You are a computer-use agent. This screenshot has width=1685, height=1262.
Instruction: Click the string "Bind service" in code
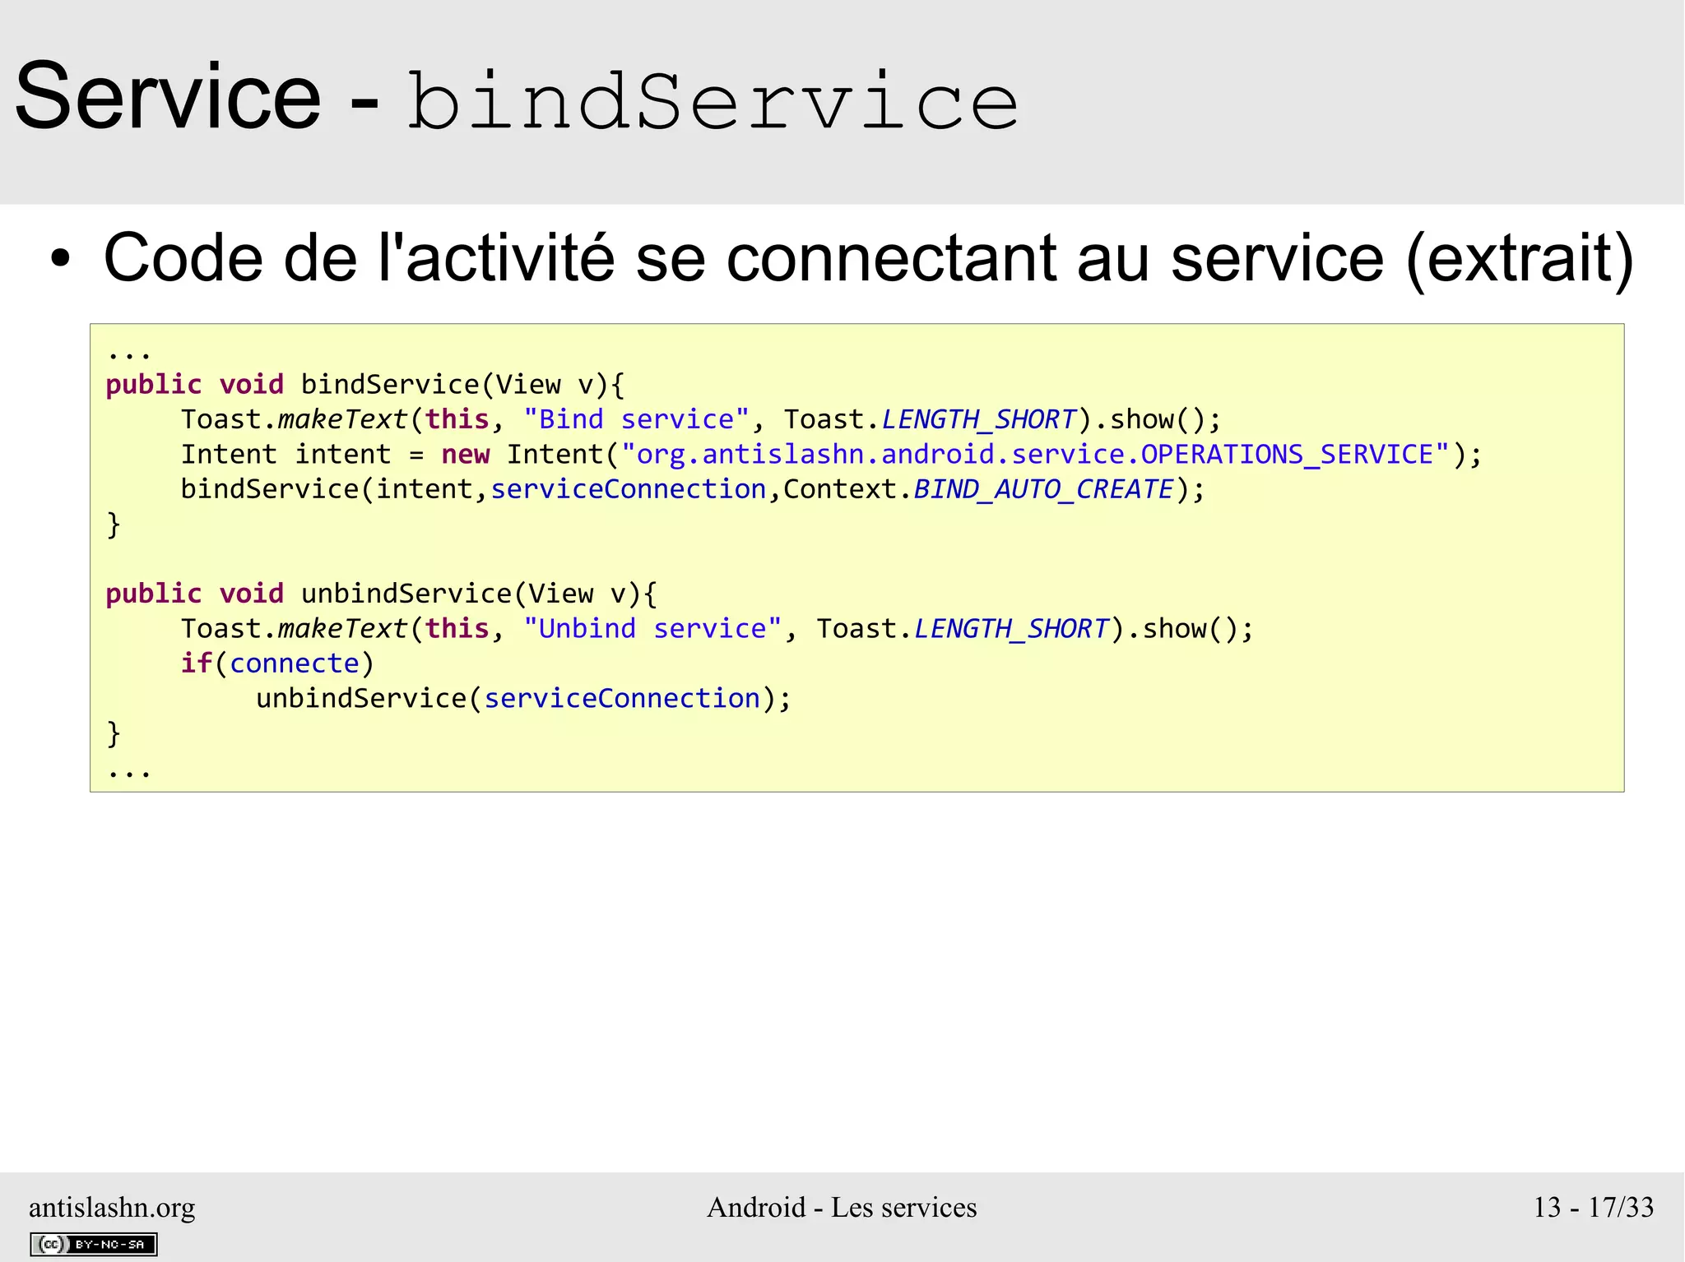[x=637, y=419]
